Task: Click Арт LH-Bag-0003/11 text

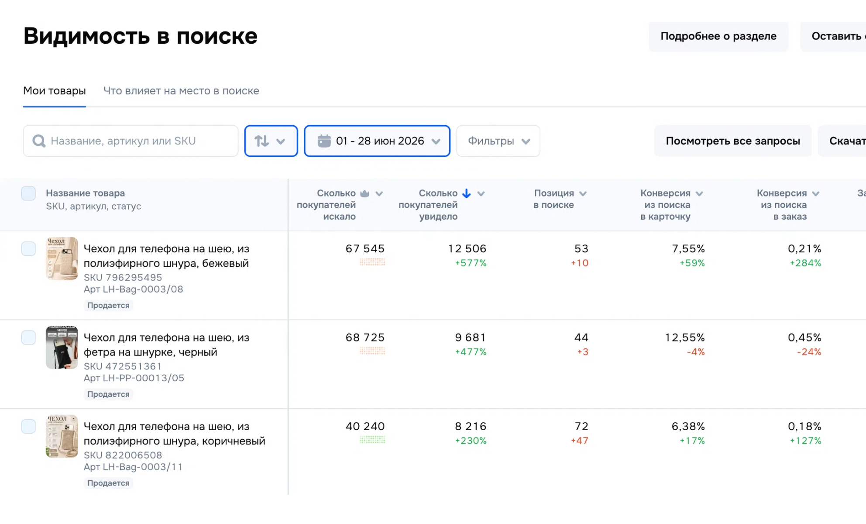Action: click(x=133, y=467)
